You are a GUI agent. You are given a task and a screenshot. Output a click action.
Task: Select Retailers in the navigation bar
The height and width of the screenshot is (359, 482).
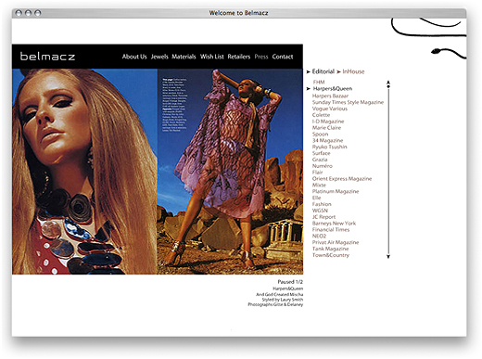[239, 57]
